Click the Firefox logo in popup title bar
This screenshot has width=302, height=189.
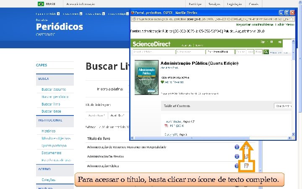[x=133, y=13]
